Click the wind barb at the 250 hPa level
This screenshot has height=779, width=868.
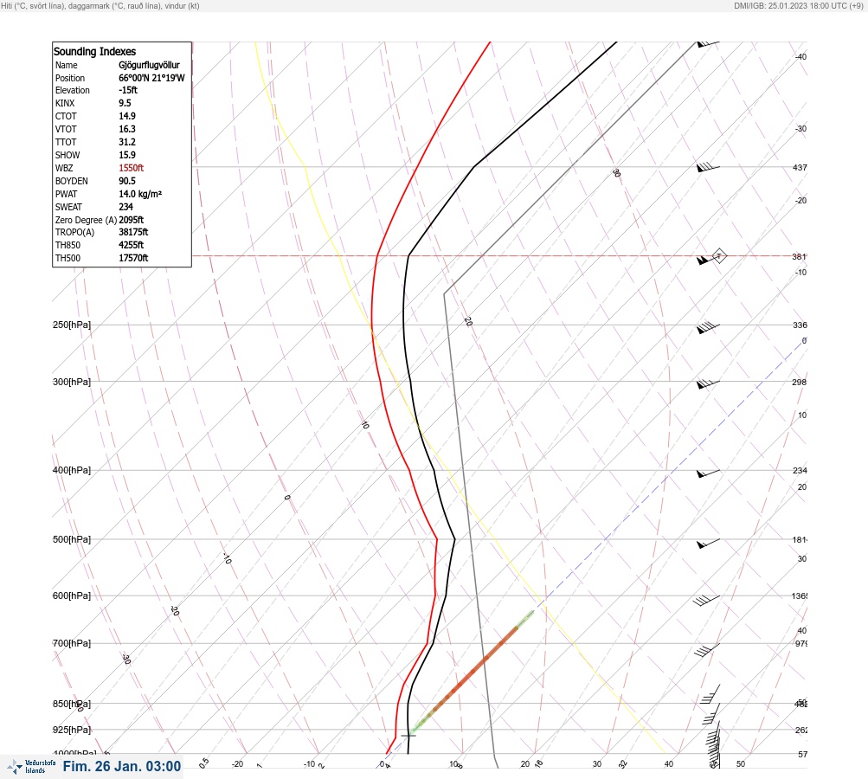[x=708, y=327]
